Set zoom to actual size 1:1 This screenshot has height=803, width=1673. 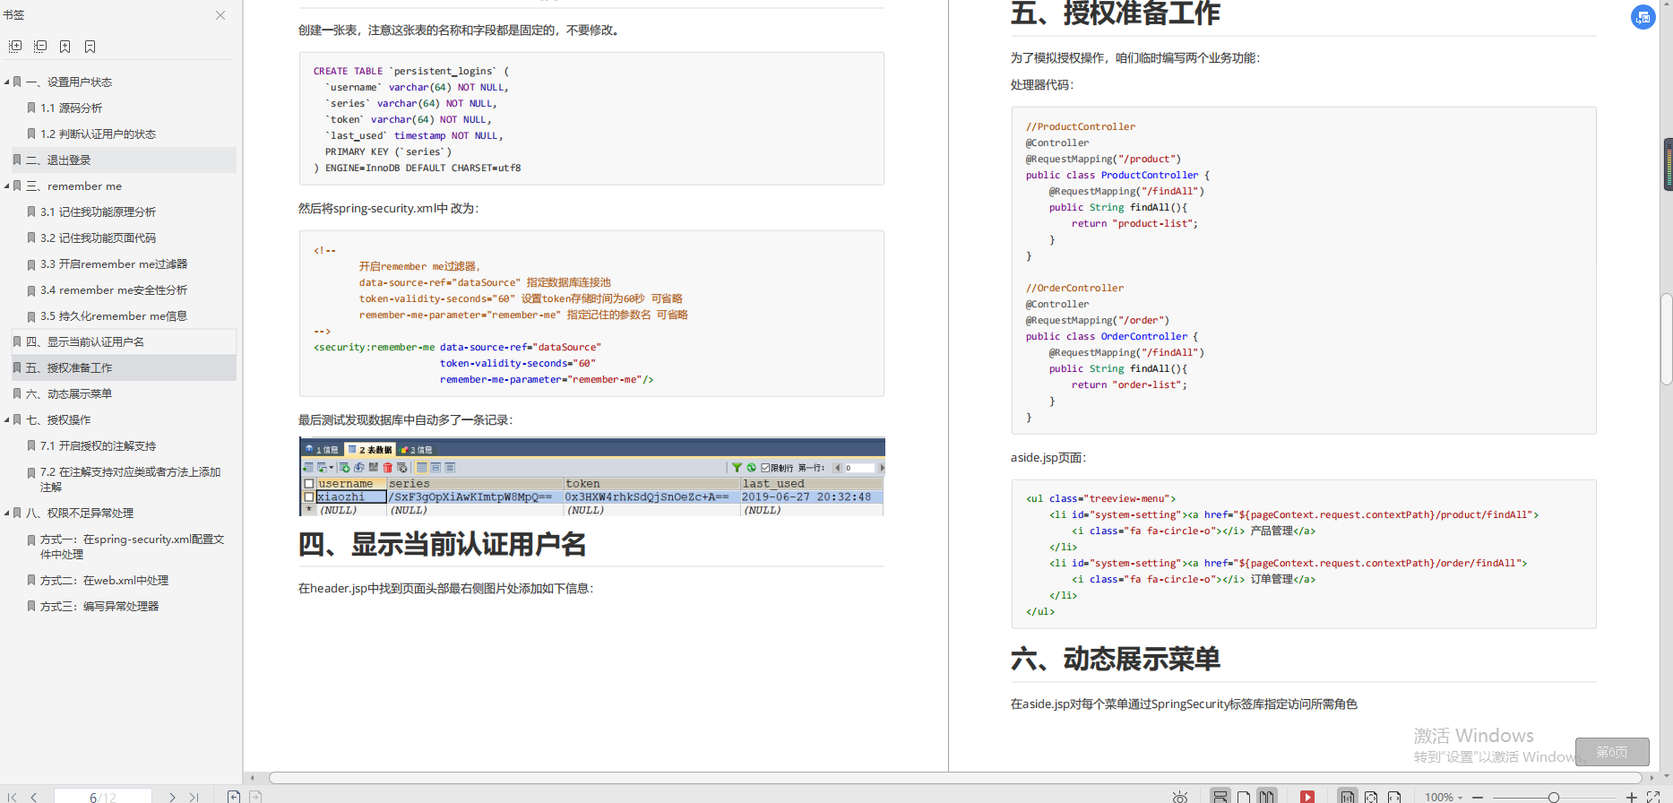[x=1348, y=797]
